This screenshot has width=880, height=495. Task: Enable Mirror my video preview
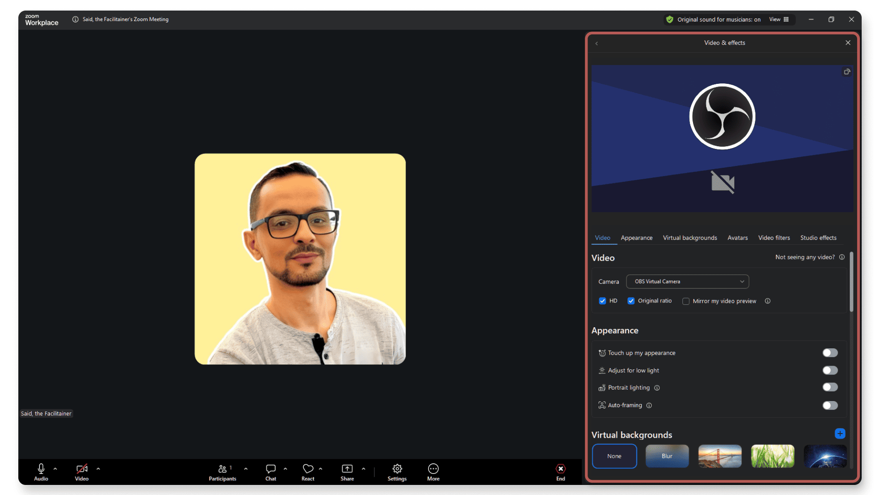[686, 301]
